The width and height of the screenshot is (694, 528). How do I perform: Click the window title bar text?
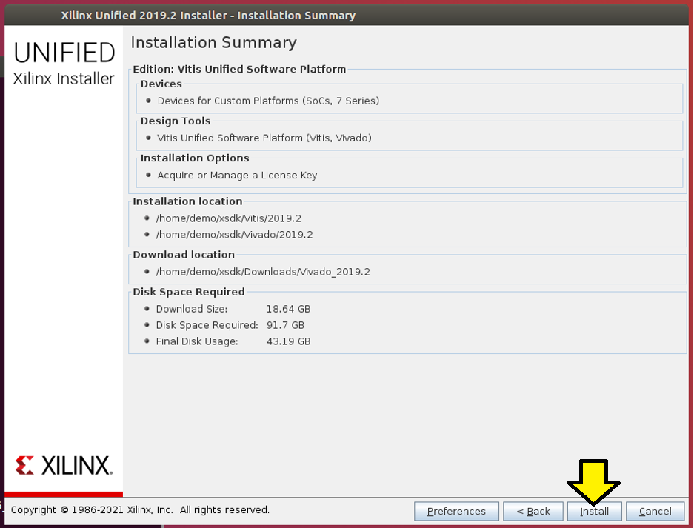[x=208, y=16]
